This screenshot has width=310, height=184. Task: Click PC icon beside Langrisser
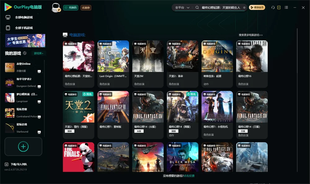(39, 102)
